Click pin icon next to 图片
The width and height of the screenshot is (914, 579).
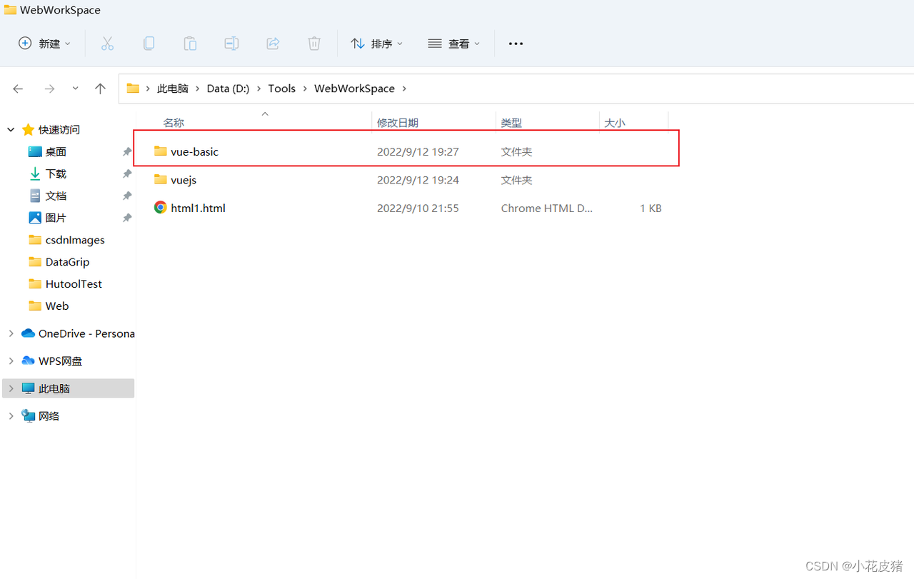click(127, 218)
